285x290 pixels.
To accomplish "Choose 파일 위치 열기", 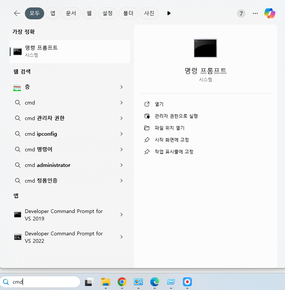I will [x=170, y=128].
